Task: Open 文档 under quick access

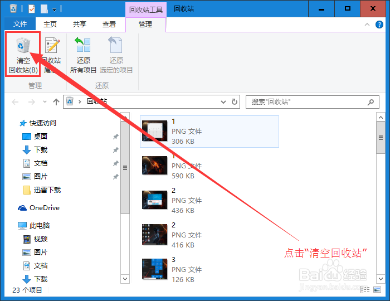Action: (35, 163)
